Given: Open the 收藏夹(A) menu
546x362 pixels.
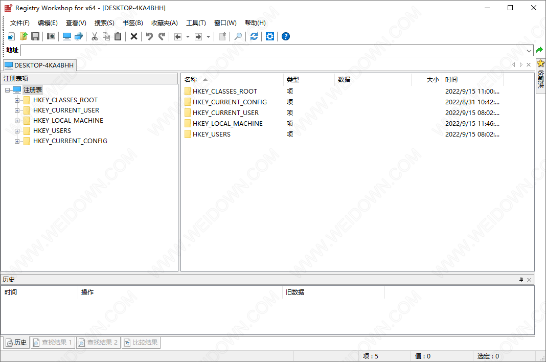Looking at the screenshot, I should point(164,23).
